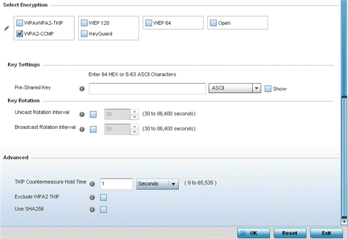The image size is (348, 239).
Task: Click the scrollbar down arrow
Action: point(344,222)
